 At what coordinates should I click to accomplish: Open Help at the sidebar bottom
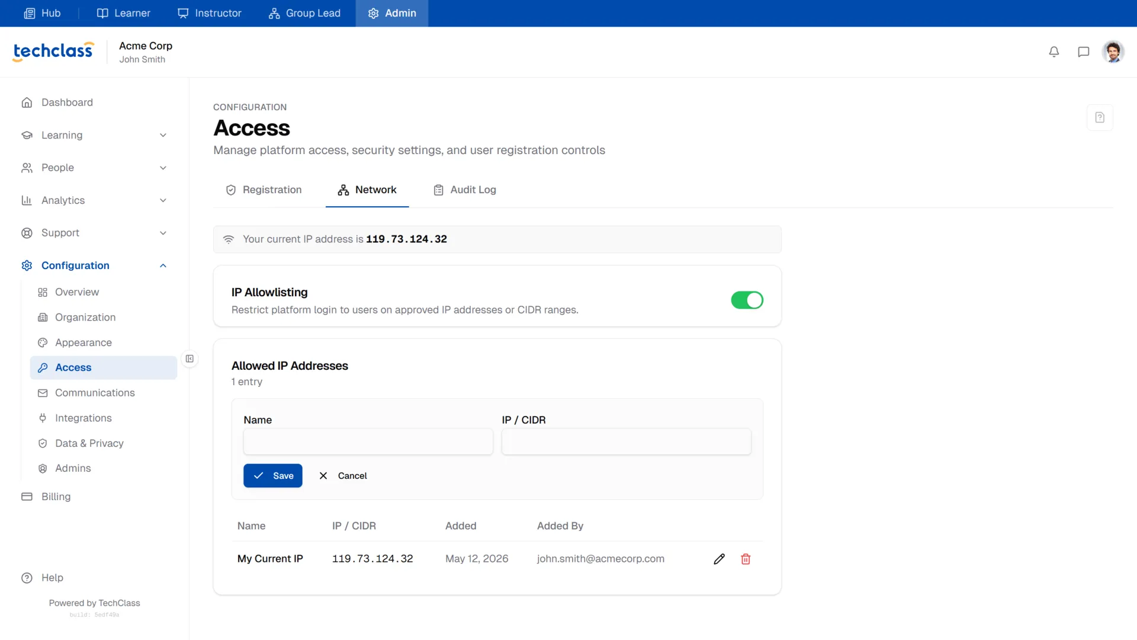94,578
